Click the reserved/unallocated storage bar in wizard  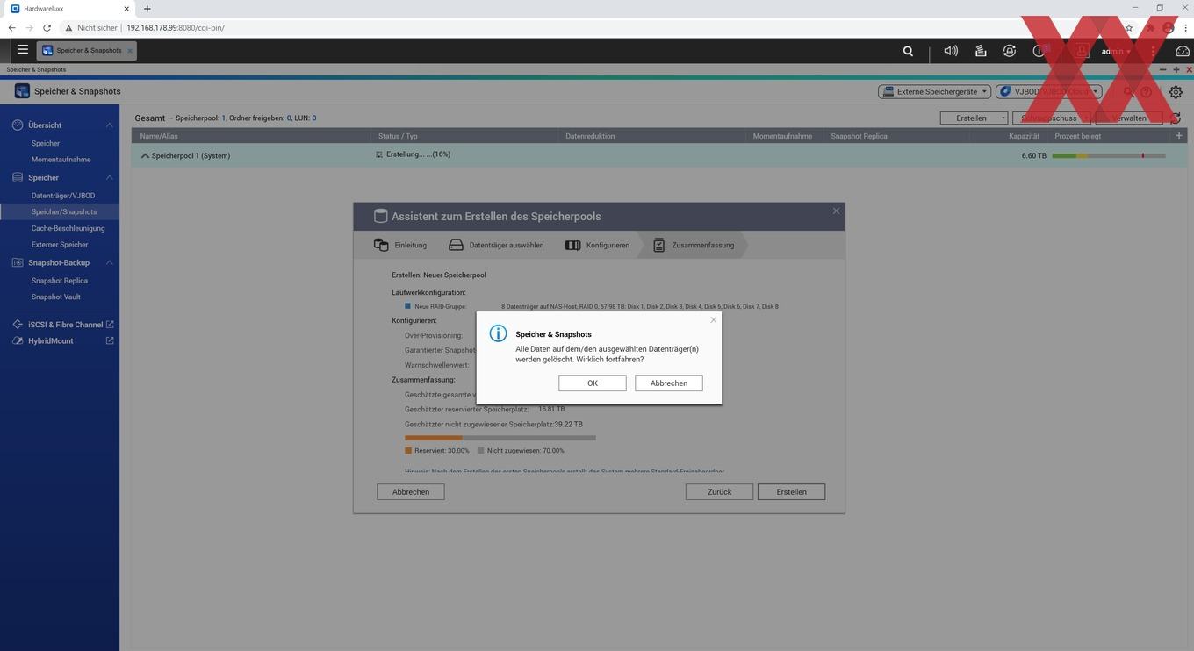500,437
